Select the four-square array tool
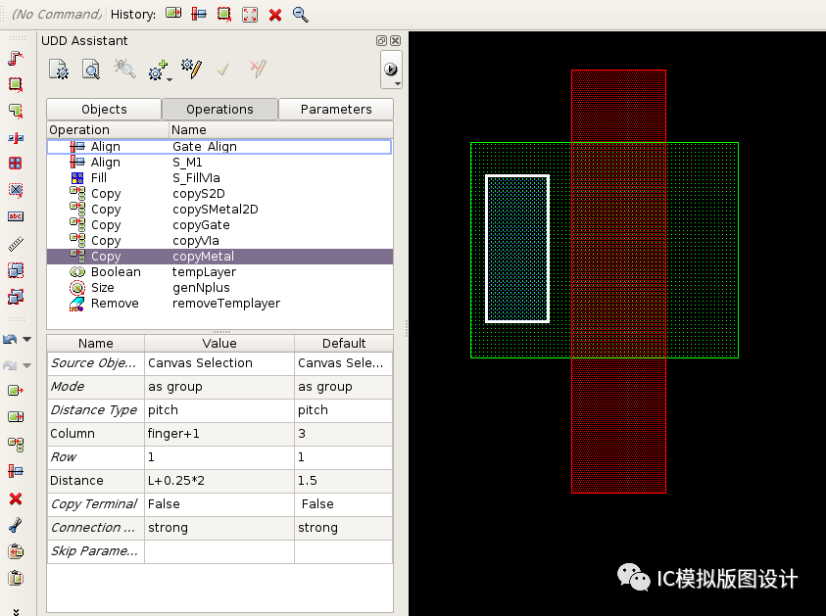This screenshot has width=826, height=616. 16,164
